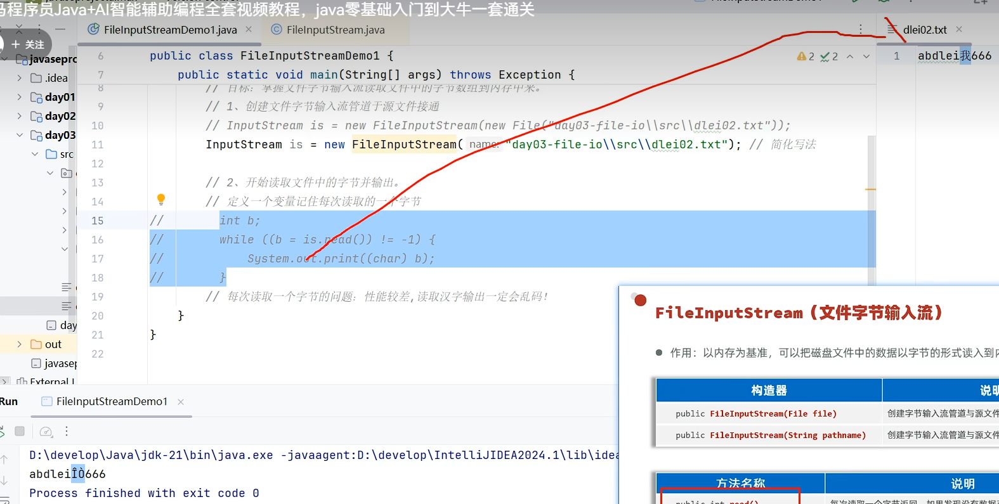The width and height of the screenshot is (999, 504).
Task: Click the orange warning stripe marker on scrollbar
Action: tap(870, 189)
